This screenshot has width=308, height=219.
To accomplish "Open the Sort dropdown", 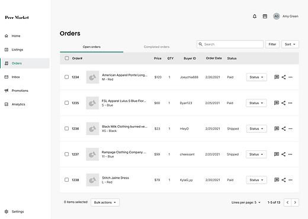I will click(x=290, y=44).
